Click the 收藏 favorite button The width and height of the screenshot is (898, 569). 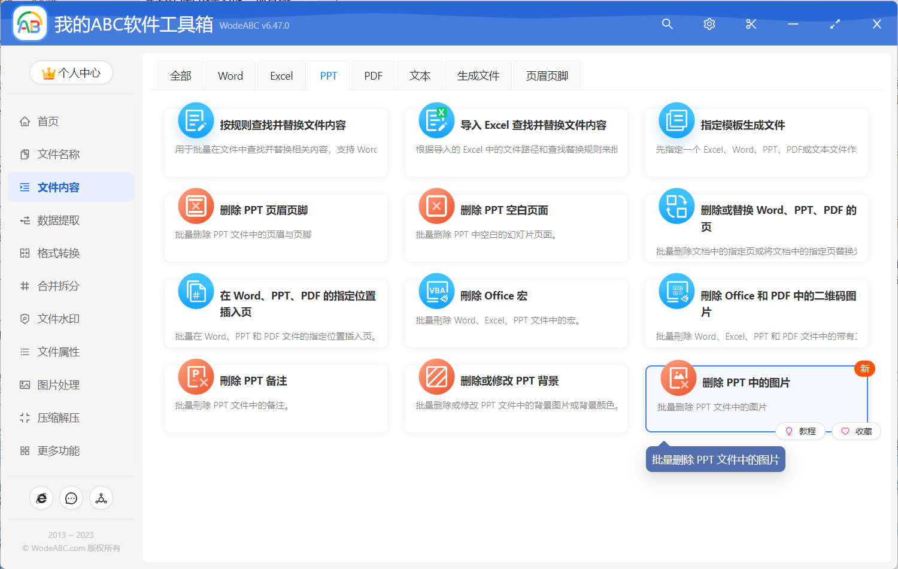pos(856,431)
